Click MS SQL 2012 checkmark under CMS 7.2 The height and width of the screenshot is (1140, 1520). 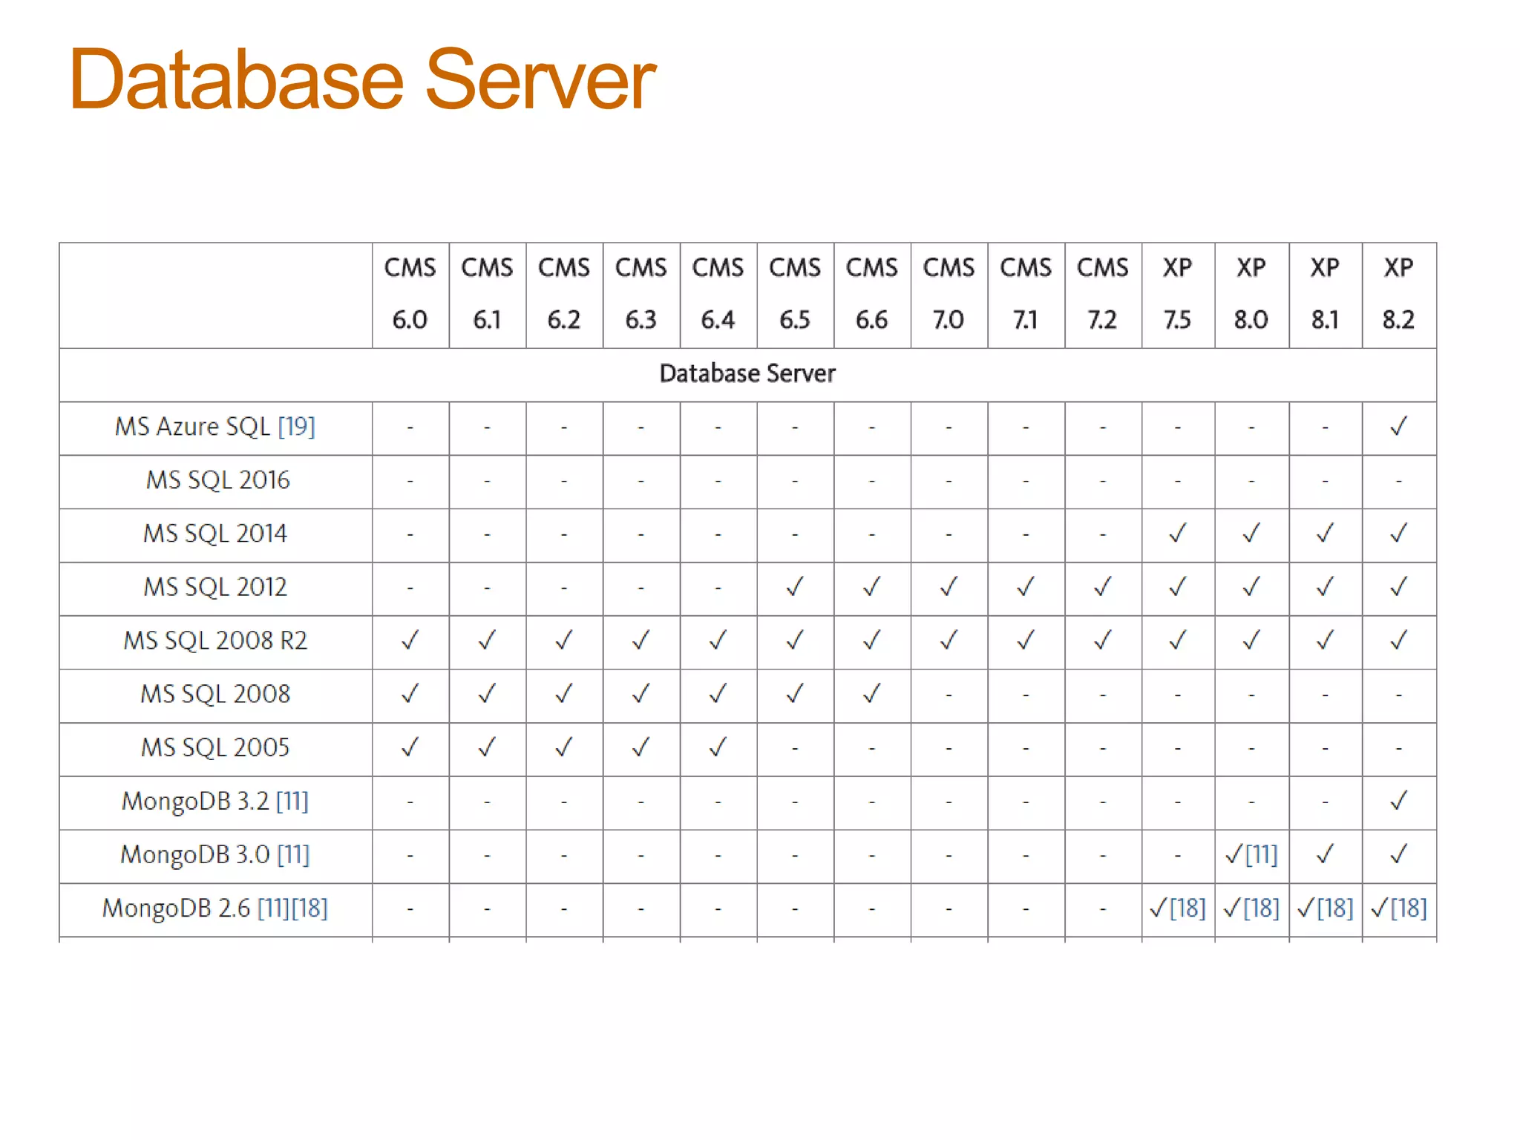(1103, 587)
